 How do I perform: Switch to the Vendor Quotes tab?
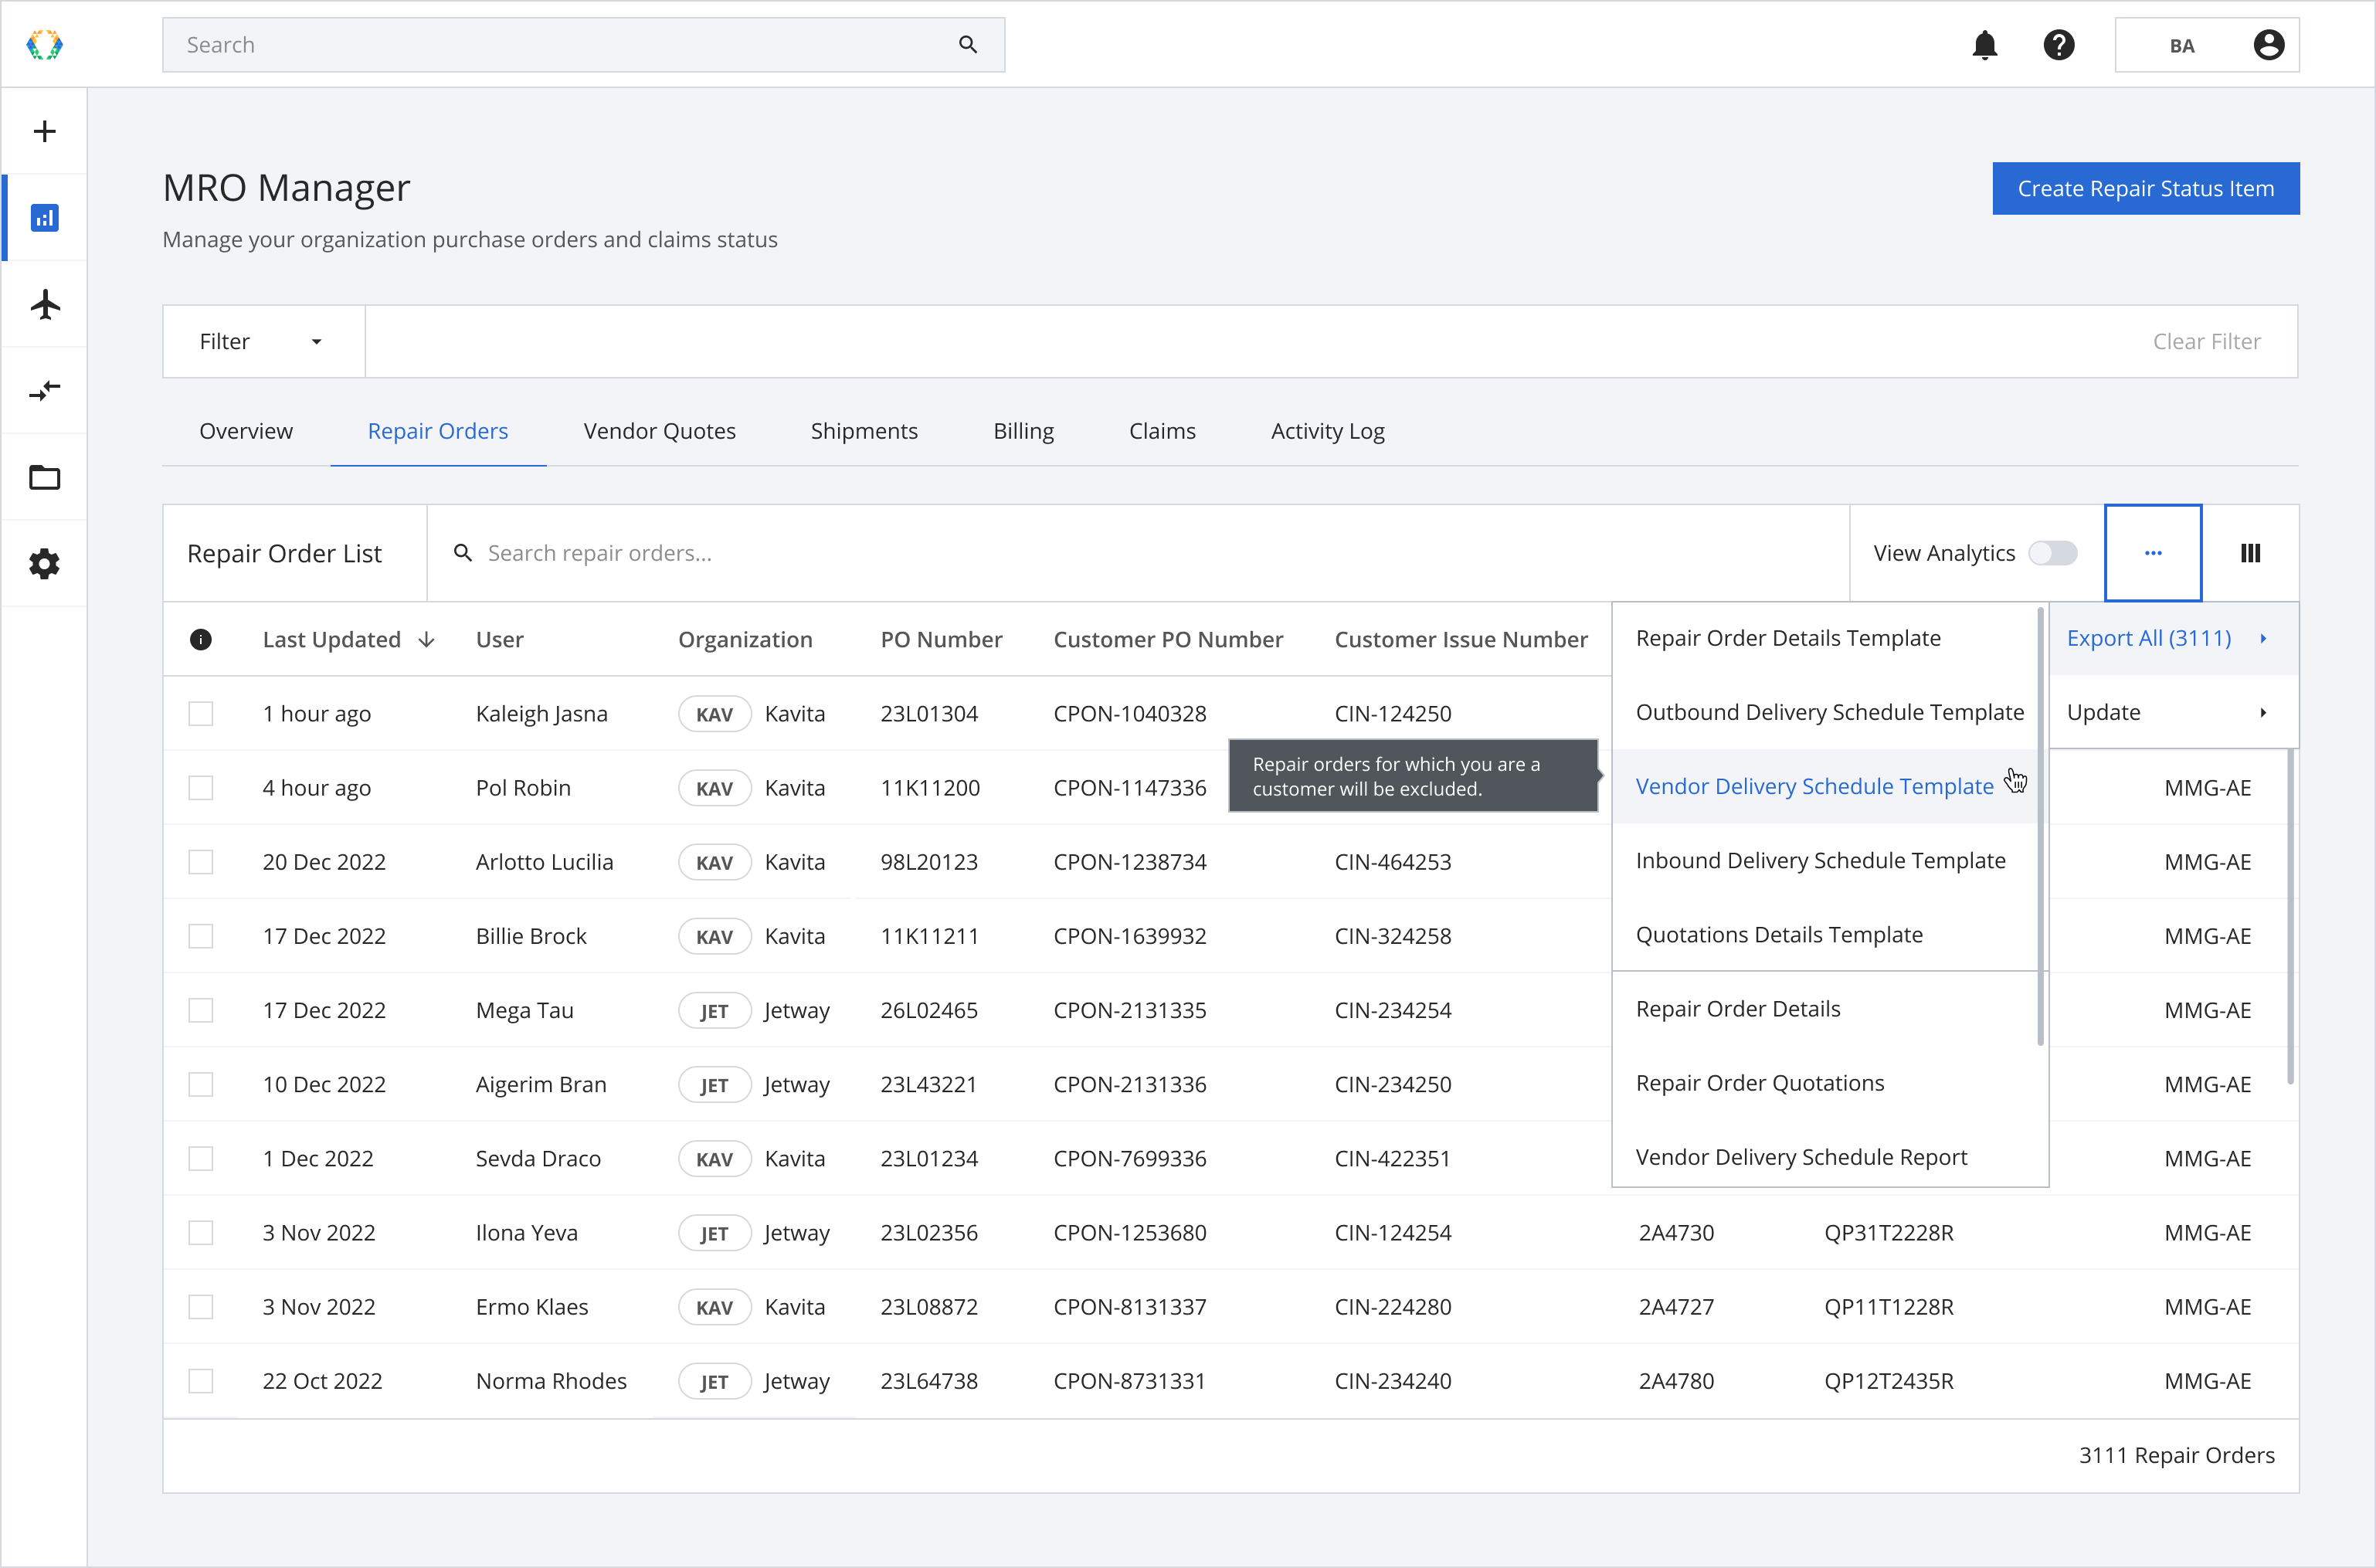[x=659, y=431]
